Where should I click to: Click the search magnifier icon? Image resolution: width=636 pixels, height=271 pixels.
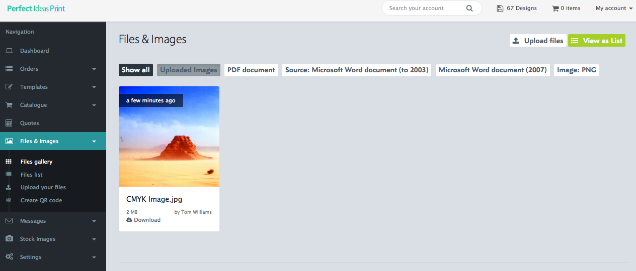tap(469, 8)
